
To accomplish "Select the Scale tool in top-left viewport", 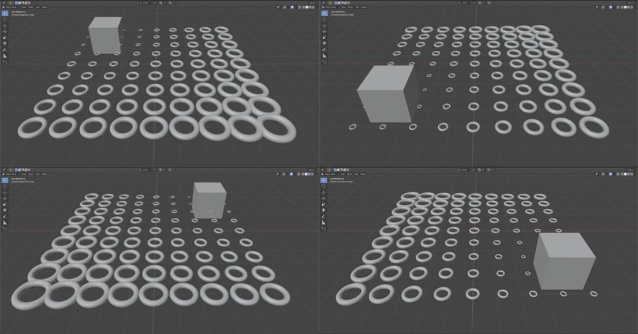I will (x=5, y=37).
